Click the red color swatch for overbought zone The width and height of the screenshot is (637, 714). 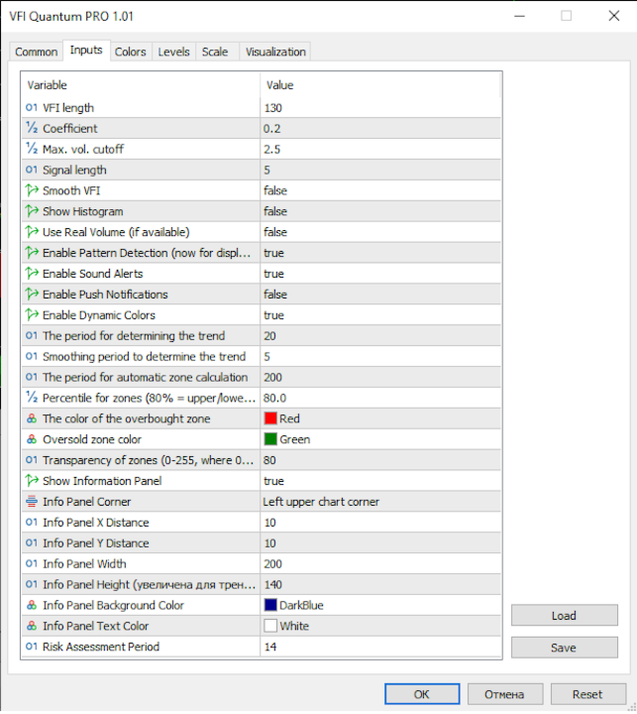270,418
